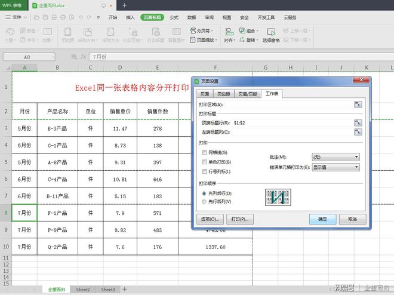The width and height of the screenshot is (394, 295).
Task: Click the 旋转 icon in the ribbon
Action: coord(242,40)
